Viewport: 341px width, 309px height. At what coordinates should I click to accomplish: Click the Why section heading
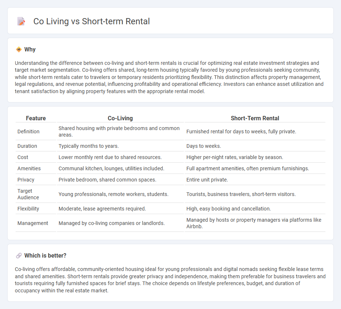tap(30, 49)
